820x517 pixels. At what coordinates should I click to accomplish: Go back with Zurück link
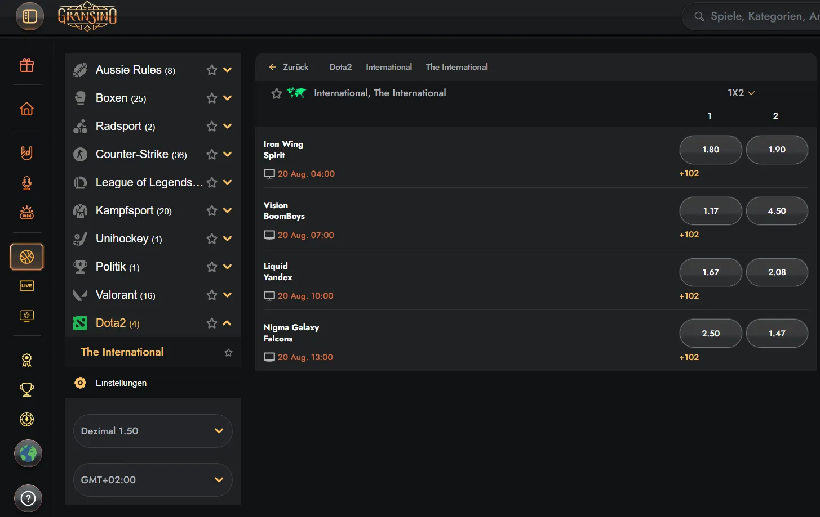coord(289,67)
